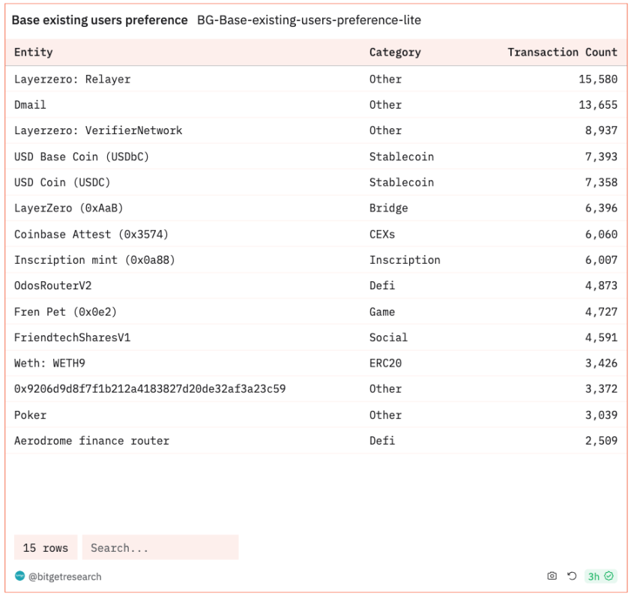Click the USD Base Coin (USDbC) cell
The width and height of the screenshot is (631, 599).
click(x=82, y=157)
